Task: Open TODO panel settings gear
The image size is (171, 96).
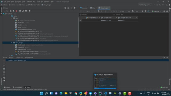Action: point(164,58)
